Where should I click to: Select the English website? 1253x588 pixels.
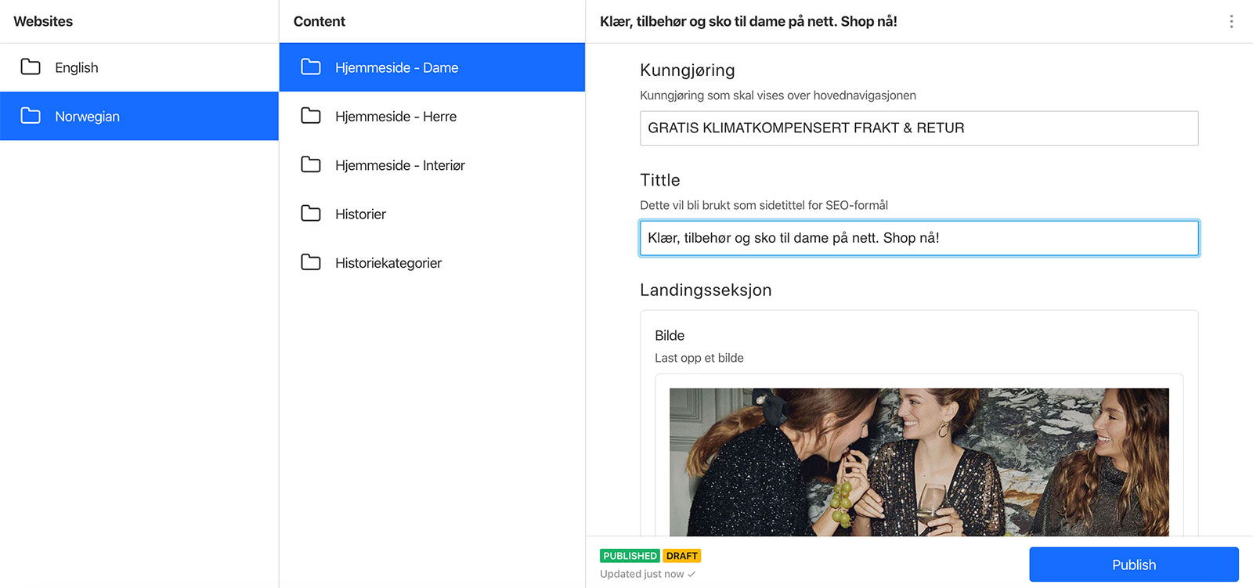139,67
